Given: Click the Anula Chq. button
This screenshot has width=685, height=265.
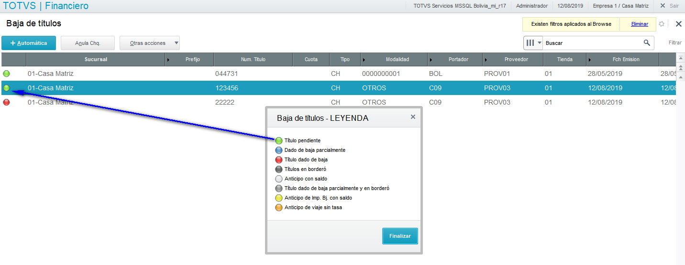Looking at the screenshot, I should (x=88, y=43).
